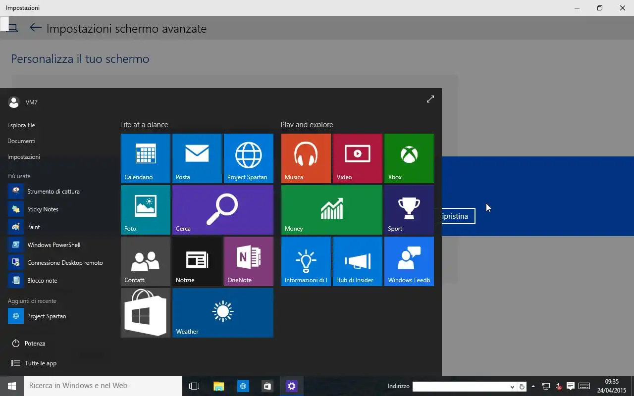Image resolution: width=634 pixels, height=396 pixels.
Task: Click the Life at a glance heading
Action: [144, 125]
